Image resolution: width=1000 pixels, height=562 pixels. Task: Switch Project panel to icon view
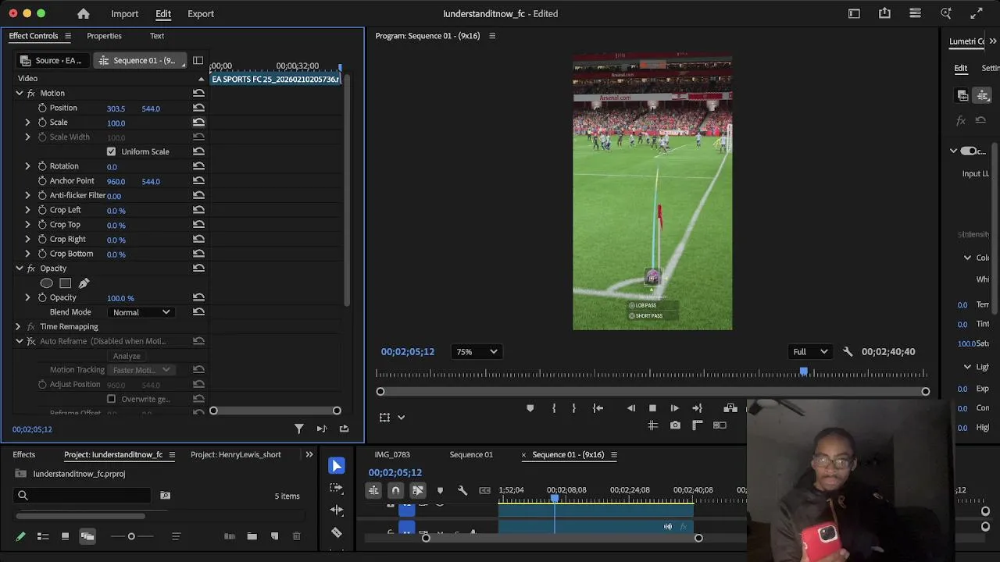65,536
